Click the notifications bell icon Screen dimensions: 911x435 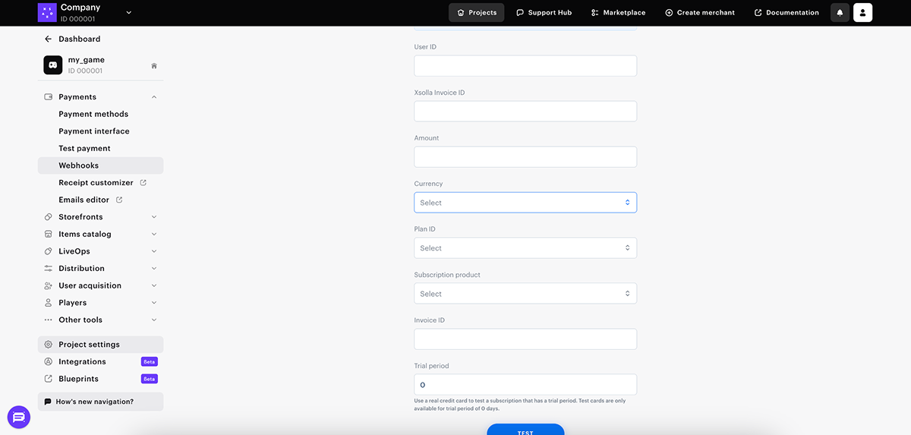pyautogui.click(x=840, y=13)
